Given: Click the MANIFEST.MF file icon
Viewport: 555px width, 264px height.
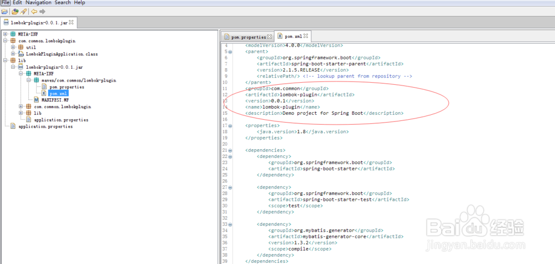Looking at the screenshot, I should 37,100.
